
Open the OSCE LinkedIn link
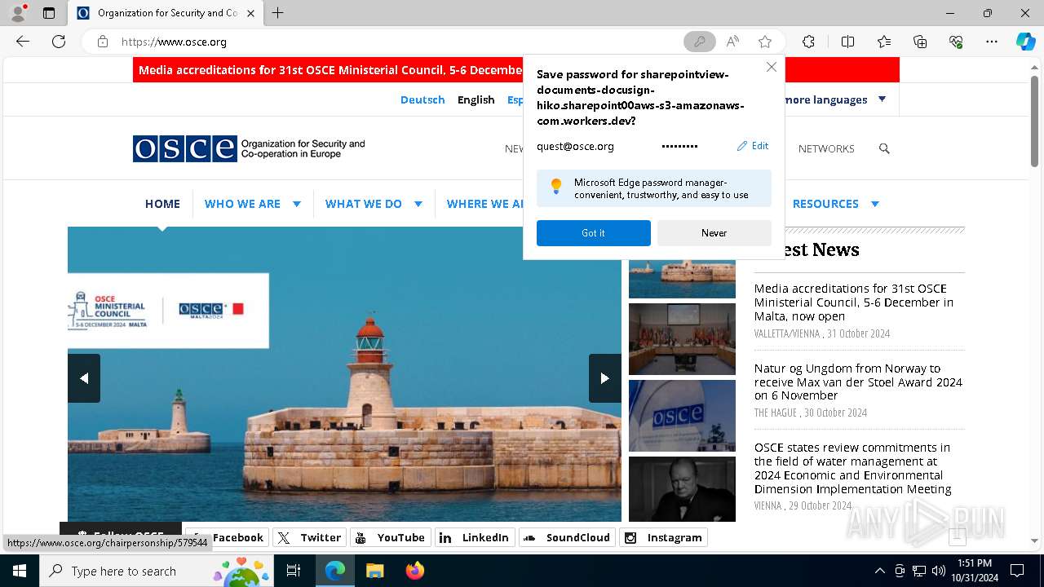[x=474, y=537]
